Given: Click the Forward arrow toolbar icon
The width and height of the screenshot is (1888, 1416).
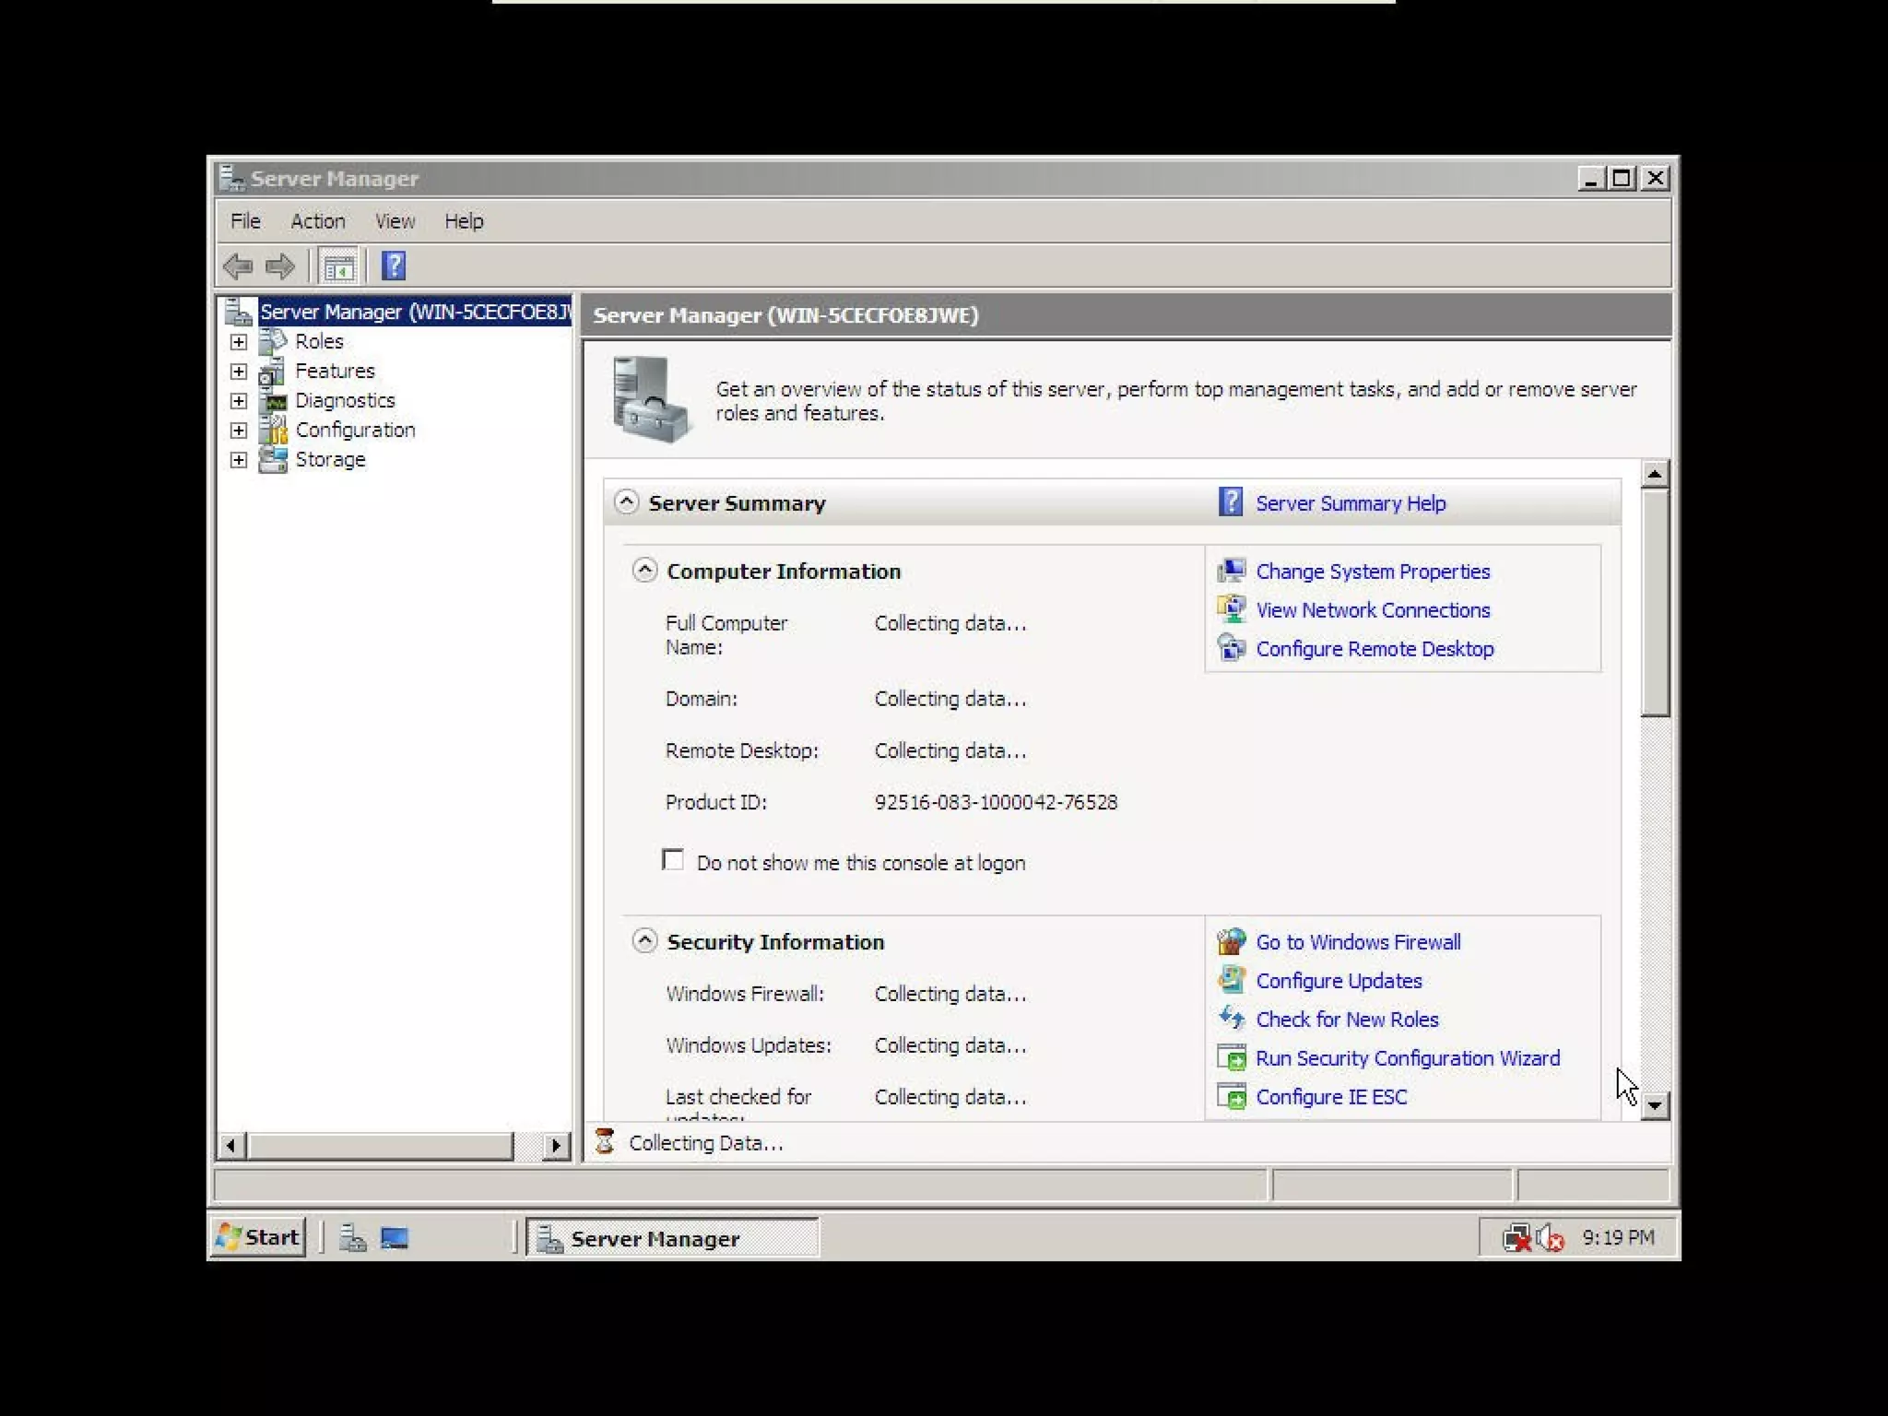Looking at the screenshot, I should point(280,266).
